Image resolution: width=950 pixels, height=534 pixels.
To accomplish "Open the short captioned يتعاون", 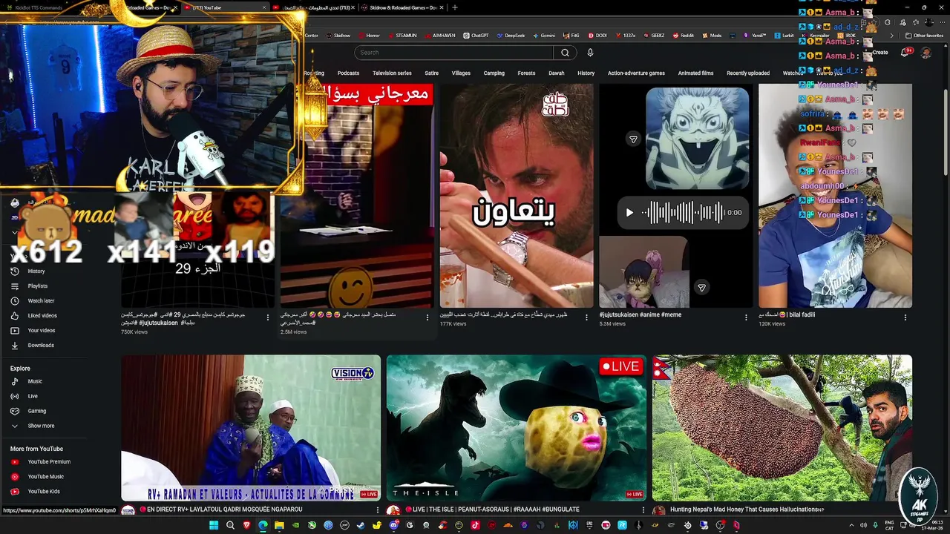I will coord(517,195).
